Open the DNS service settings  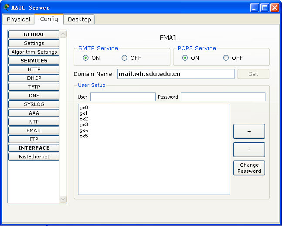[34, 96]
